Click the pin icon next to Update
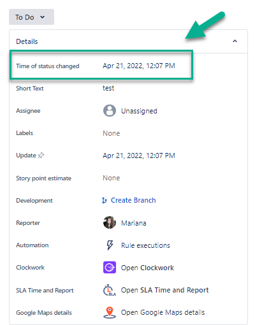 [x=41, y=155]
